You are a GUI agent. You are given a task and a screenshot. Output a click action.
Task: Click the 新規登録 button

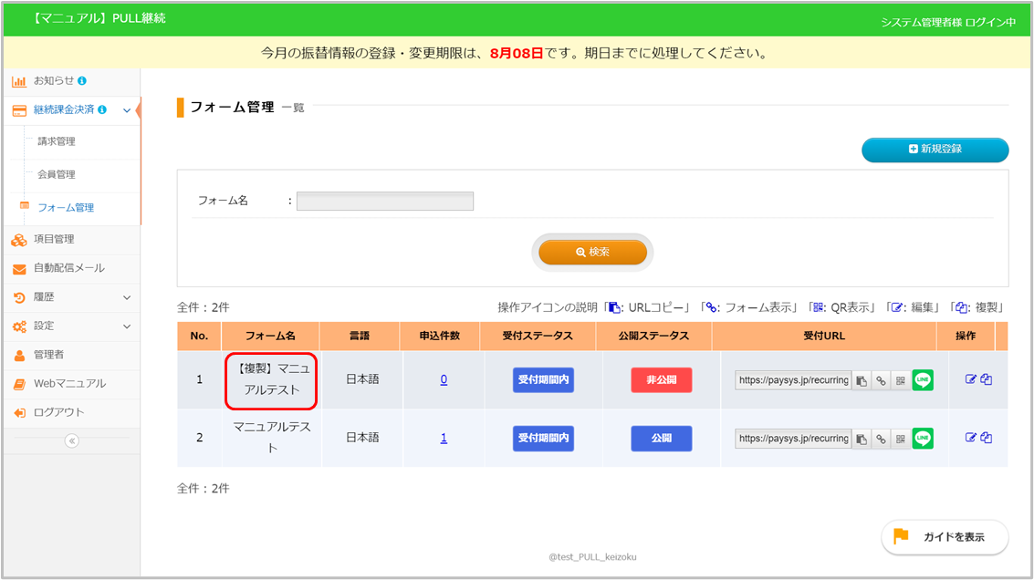(935, 150)
